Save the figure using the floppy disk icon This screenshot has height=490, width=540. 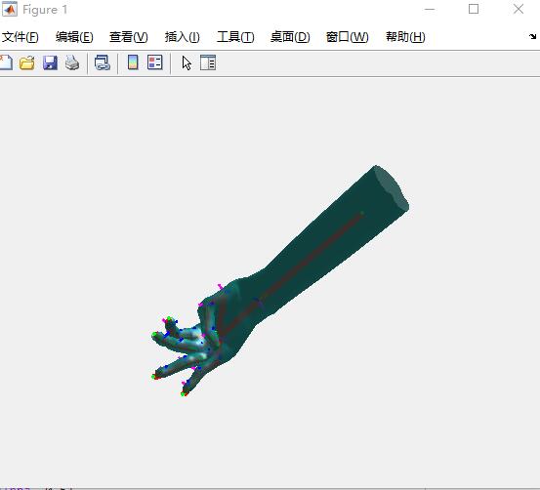coord(50,62)
